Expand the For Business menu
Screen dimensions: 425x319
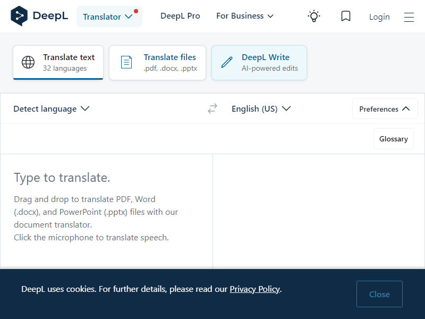pos(245,16)
